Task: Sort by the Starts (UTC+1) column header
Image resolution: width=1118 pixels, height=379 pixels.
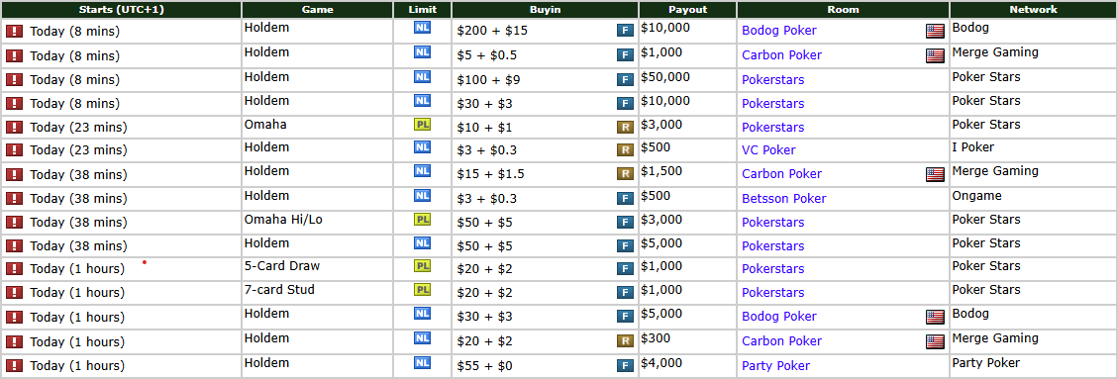Action: [121, 9]
